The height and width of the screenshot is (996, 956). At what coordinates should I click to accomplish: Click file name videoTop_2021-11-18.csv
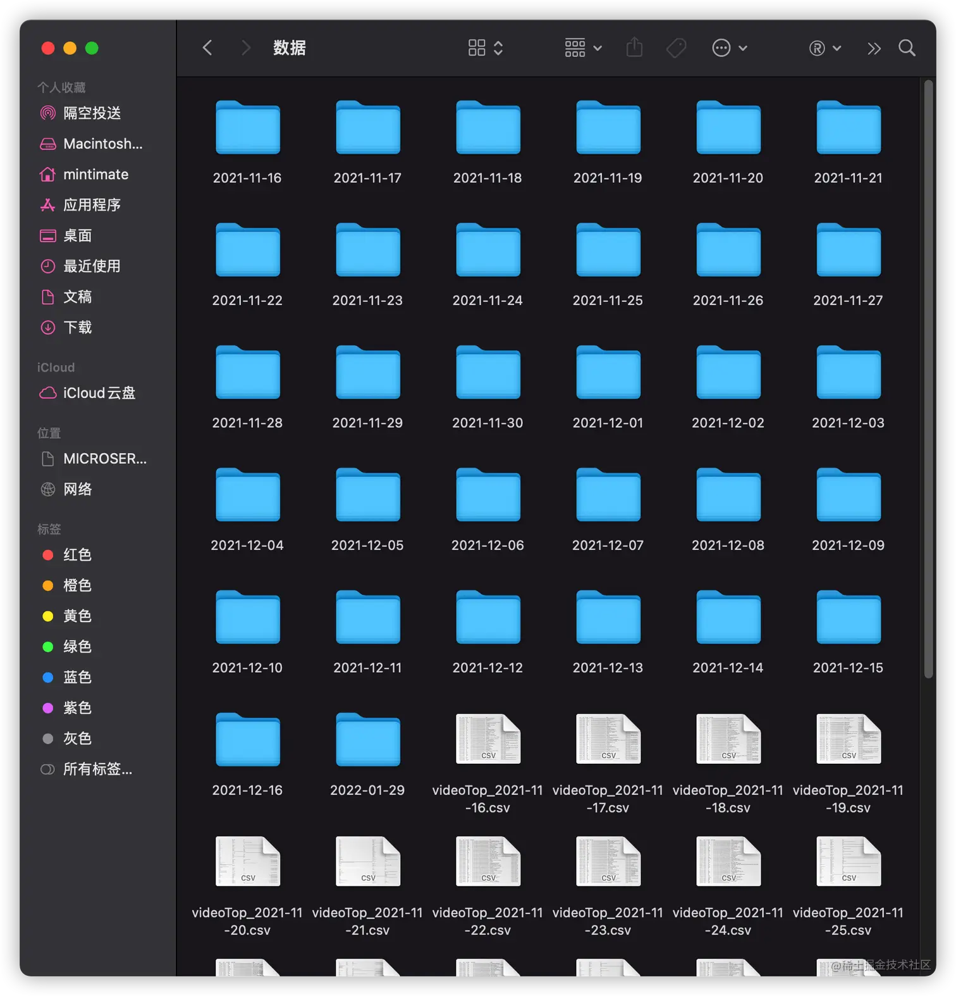[x=728, y=799]
